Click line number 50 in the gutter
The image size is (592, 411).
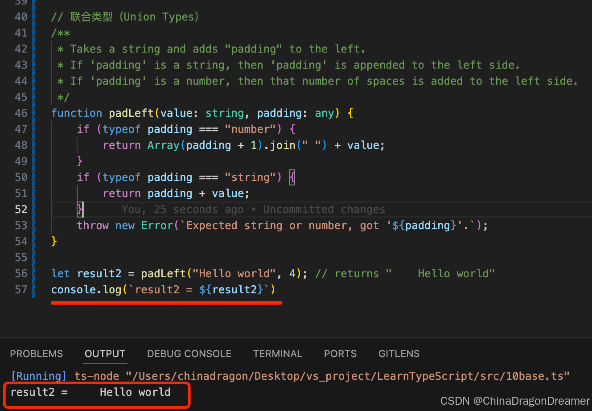[21, 177]
